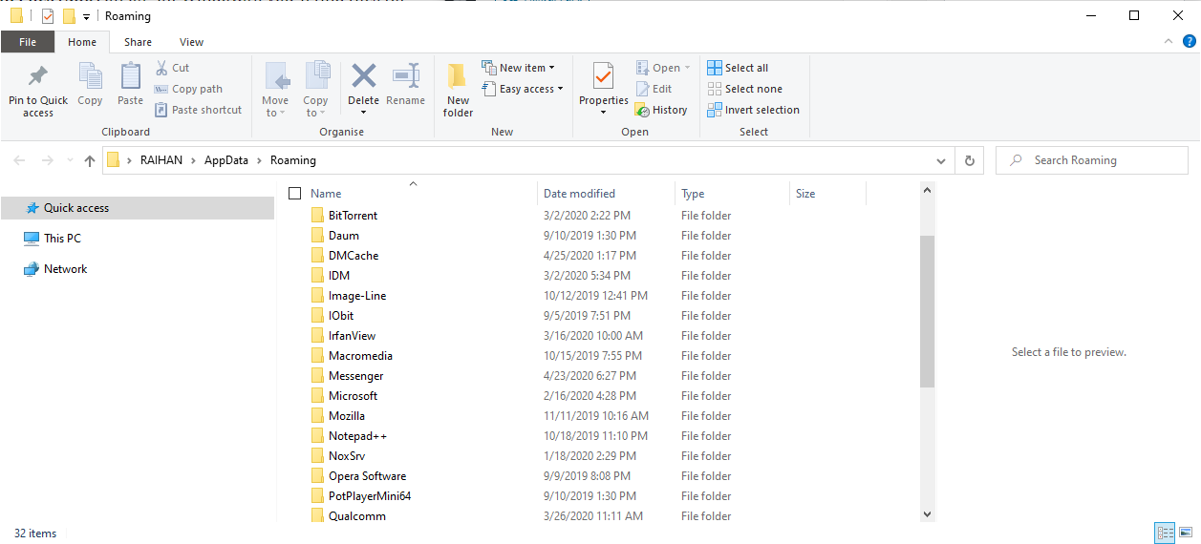
Task: Click the Properties checkmark icon
Action: 603,75
